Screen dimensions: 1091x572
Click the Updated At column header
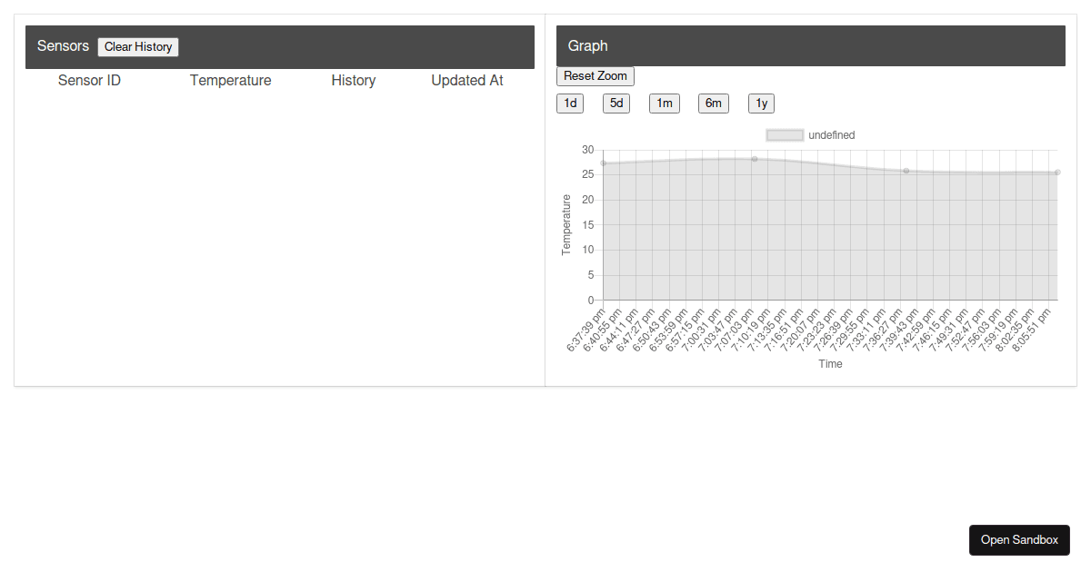[x=466, y=80]
